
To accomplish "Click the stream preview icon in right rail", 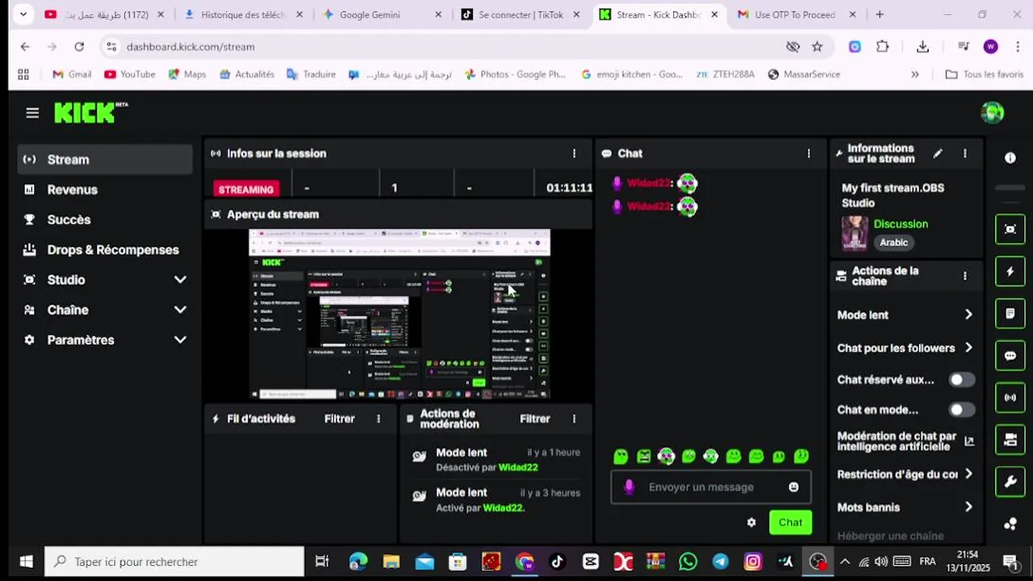I will click(x=1010, y=229).
